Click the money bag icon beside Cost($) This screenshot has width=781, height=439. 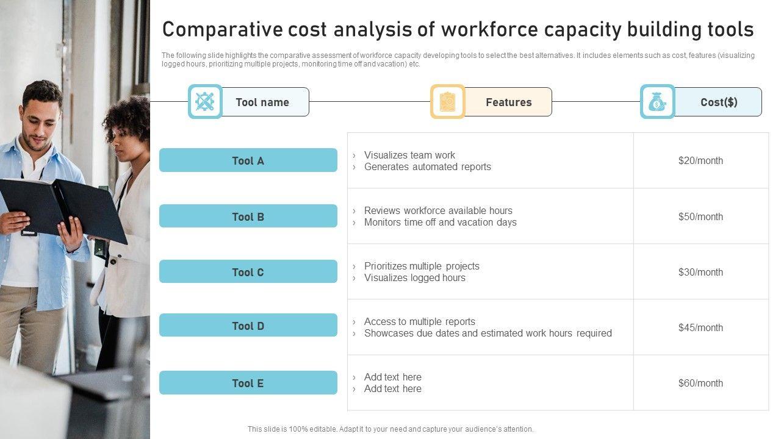click(657, 101)
